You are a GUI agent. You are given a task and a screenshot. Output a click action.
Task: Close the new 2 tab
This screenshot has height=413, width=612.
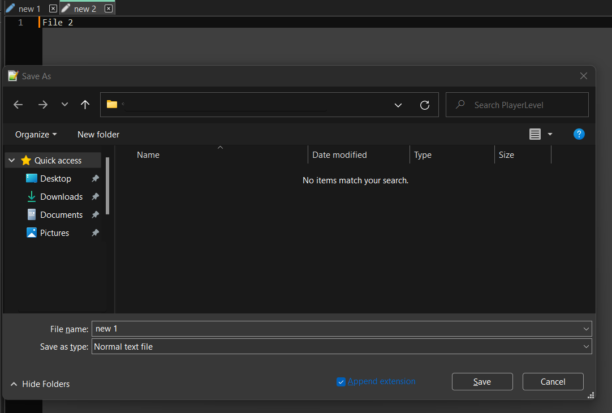click(x=109, y=8)
